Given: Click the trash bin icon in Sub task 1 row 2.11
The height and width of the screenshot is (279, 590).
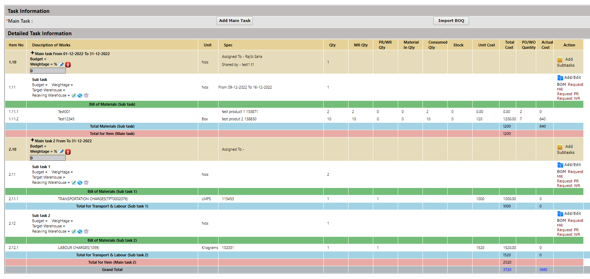Looking at the screenshot, I should (86, 183).
